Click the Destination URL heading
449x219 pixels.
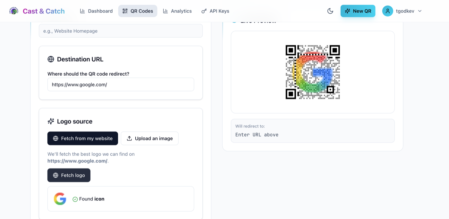(x=80, y=59)
